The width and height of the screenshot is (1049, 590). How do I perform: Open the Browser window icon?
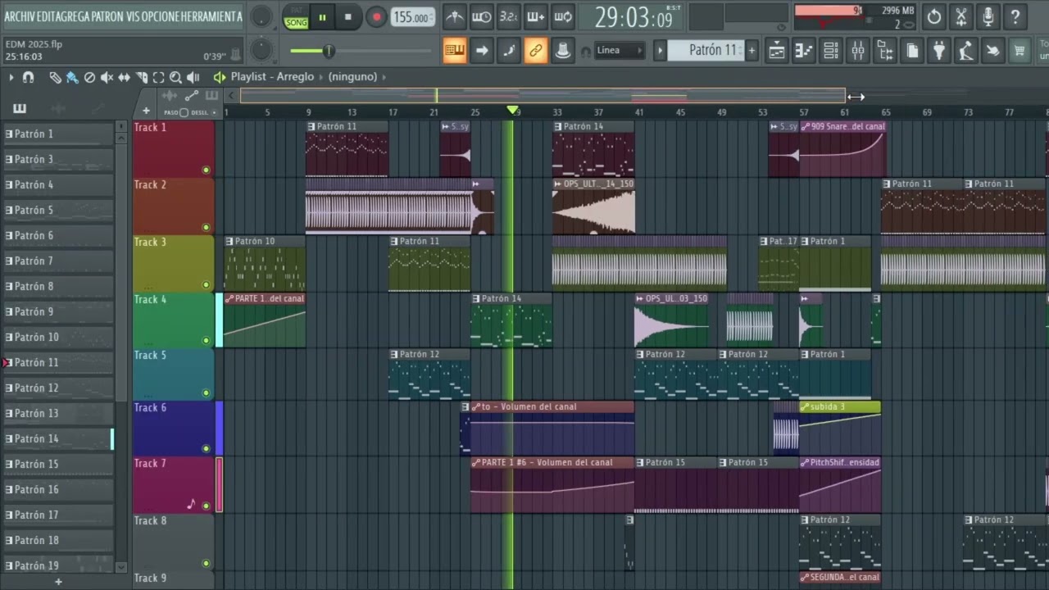(885, 51)
